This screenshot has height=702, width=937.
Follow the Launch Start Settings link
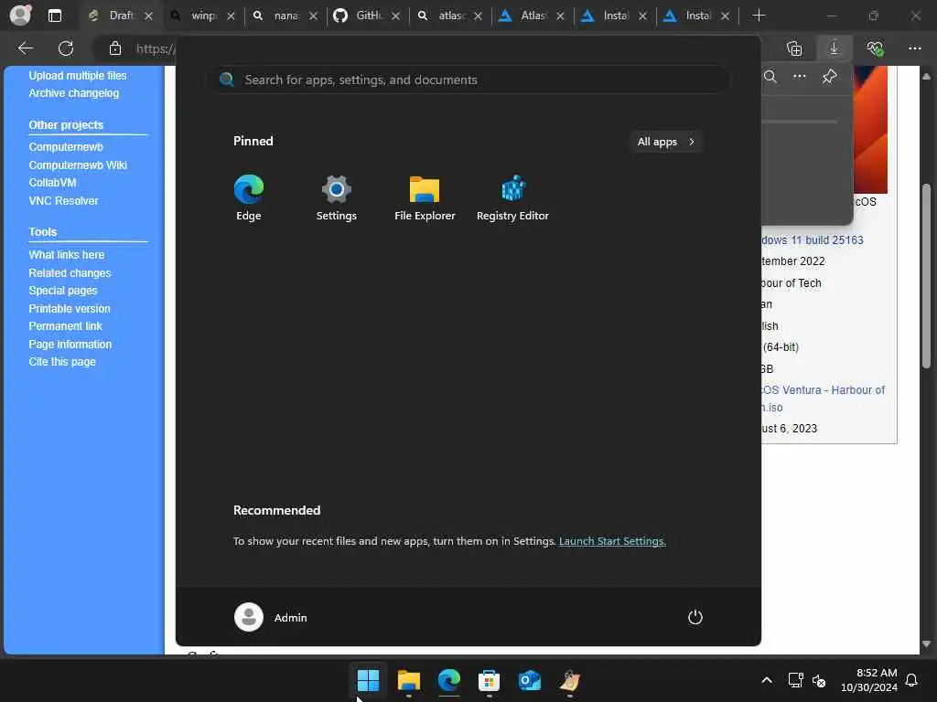tap(612, 541)
